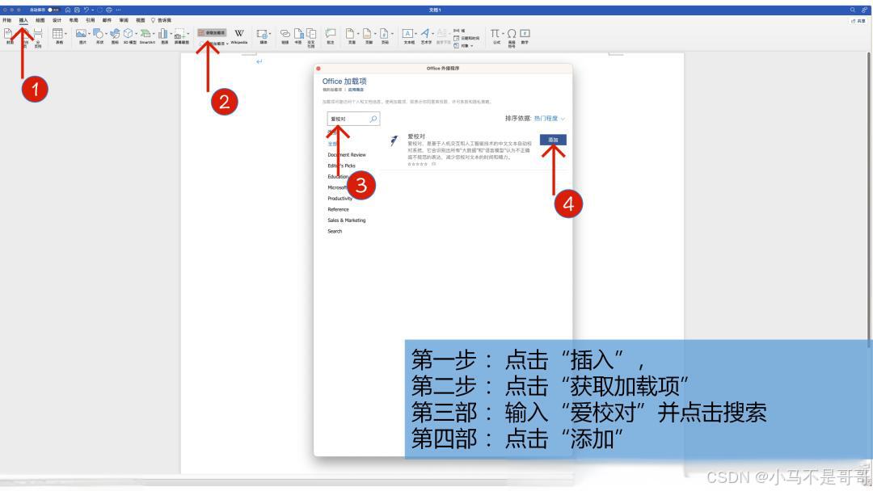Expand the 公式 dropdown arrow
This screenshot has width=873, height=491.
pos(503,34)
